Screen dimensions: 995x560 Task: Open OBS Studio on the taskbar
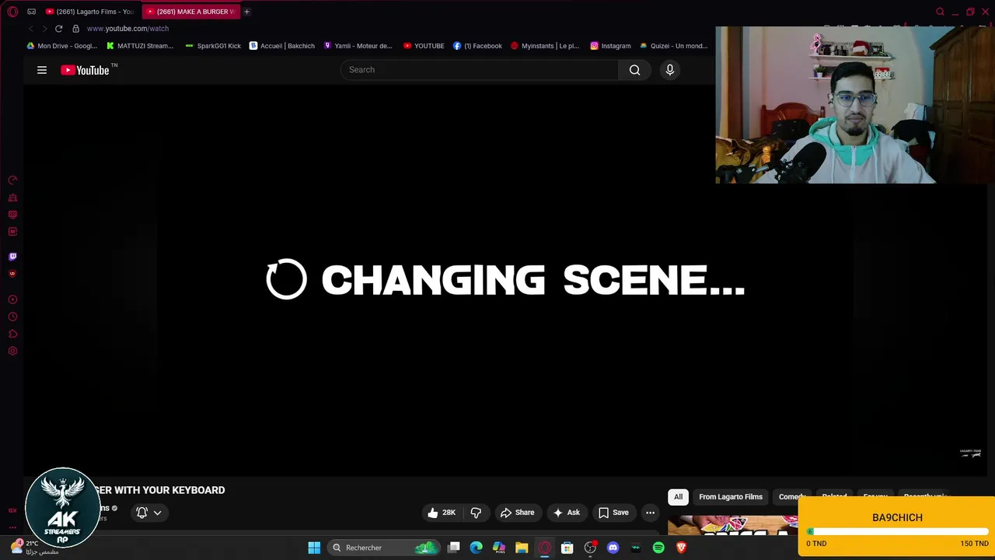tap(590, 548)
